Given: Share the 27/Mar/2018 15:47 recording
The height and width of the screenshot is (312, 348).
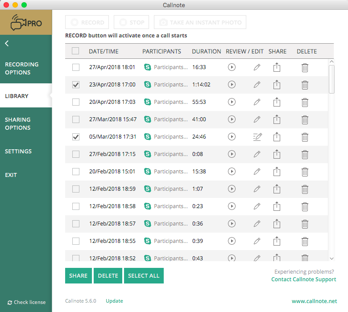Looking at the screenshot, I should tap(277, 119).
